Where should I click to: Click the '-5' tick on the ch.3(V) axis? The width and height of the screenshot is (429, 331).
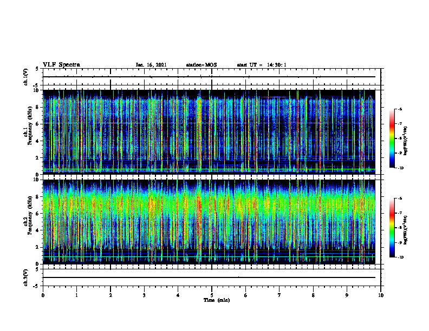tap(37, 286)
